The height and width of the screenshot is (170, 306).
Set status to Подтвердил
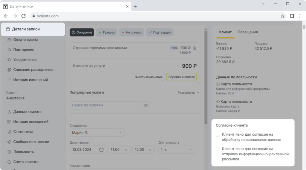tap(160, 32)
